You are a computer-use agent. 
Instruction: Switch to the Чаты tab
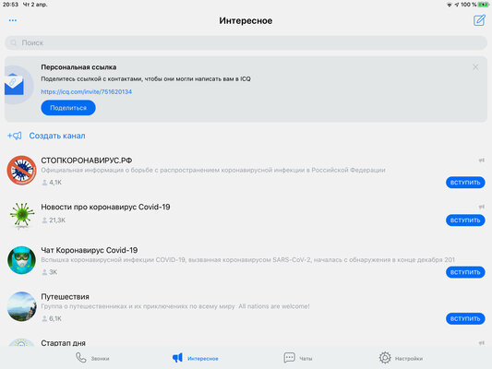click(298, 358)
